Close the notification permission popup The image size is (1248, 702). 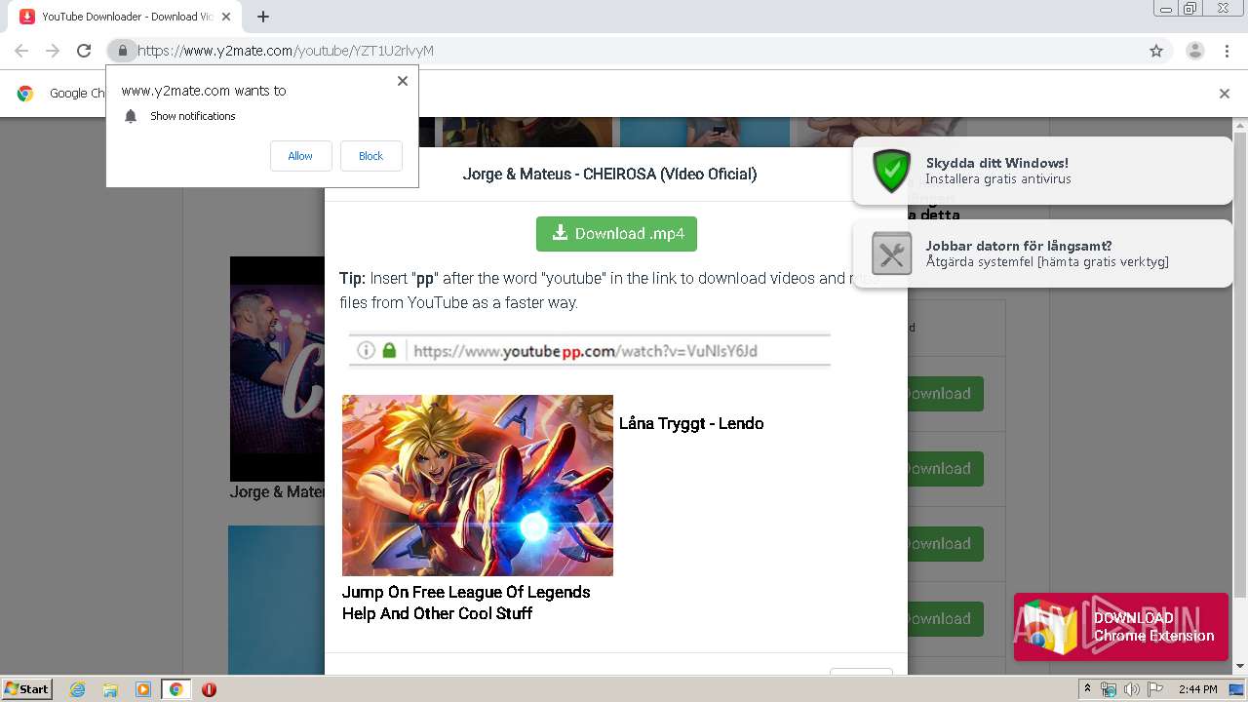[x=402, y=81]
